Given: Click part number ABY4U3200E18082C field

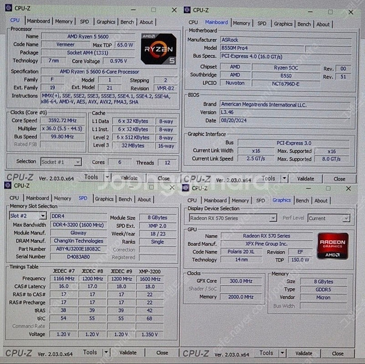Looking at the screenshot, I should pos(79,249).
